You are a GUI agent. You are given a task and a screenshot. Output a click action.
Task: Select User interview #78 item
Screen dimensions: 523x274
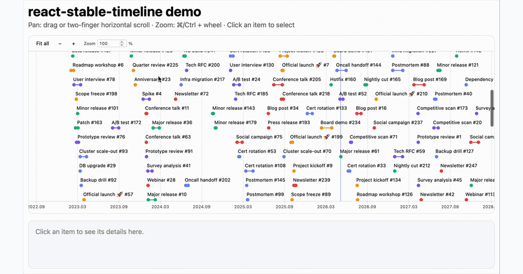point(94,79)
